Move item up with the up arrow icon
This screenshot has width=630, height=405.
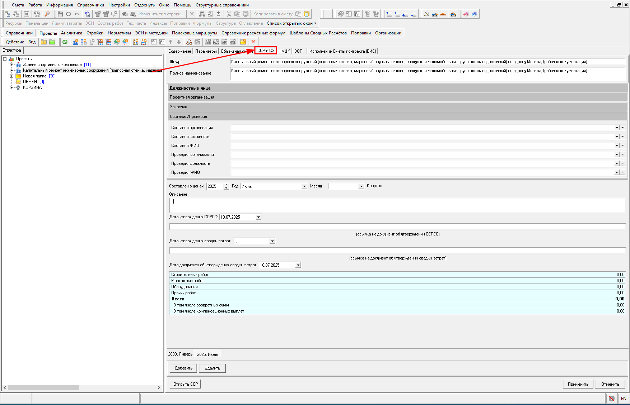[x=171, y=42]
